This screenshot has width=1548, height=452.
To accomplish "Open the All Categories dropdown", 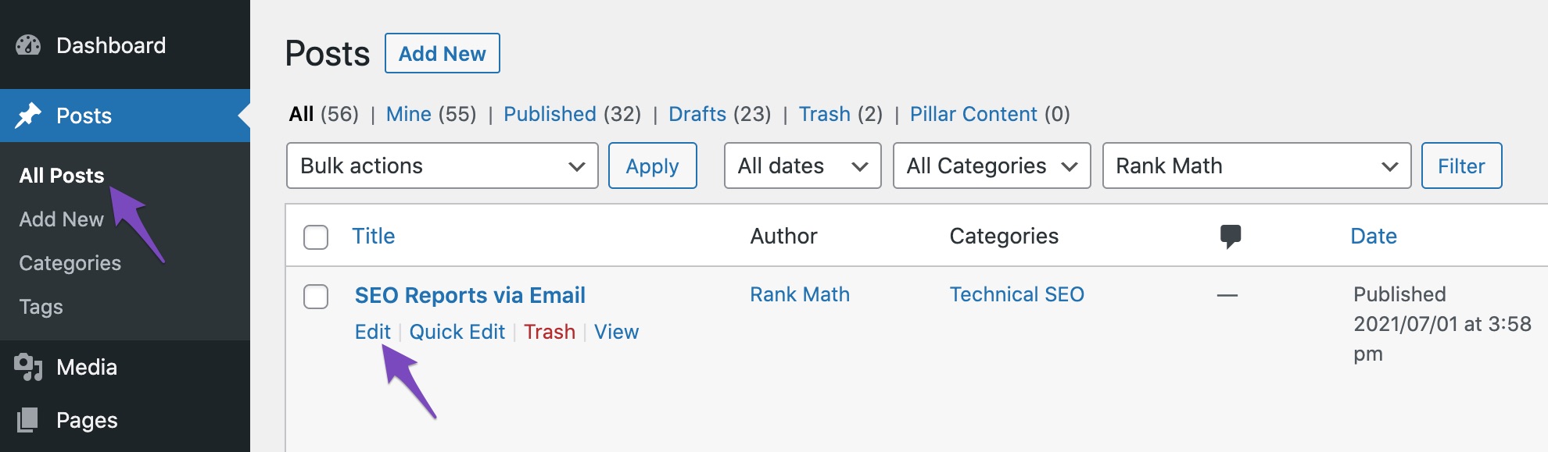I will coord(992,165).
